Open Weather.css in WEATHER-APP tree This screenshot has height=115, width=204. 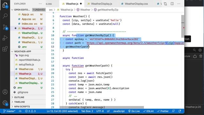(x=28, y=69)
